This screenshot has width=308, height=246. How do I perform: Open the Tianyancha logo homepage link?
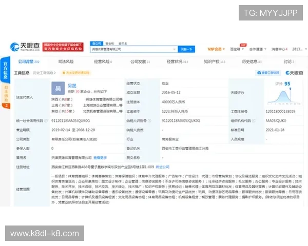point(25,47)
